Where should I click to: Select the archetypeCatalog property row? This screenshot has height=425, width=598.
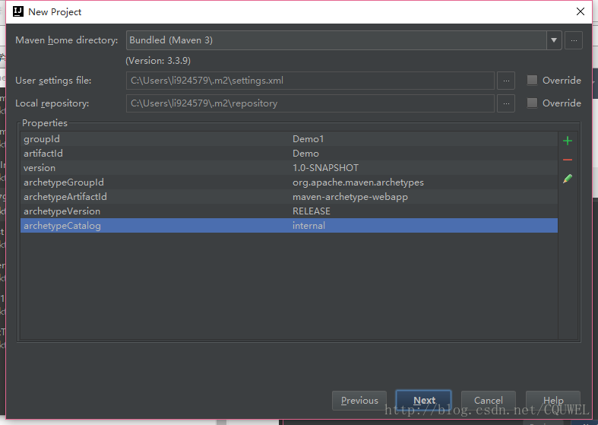pyautogui.click(x=289, y=226)
